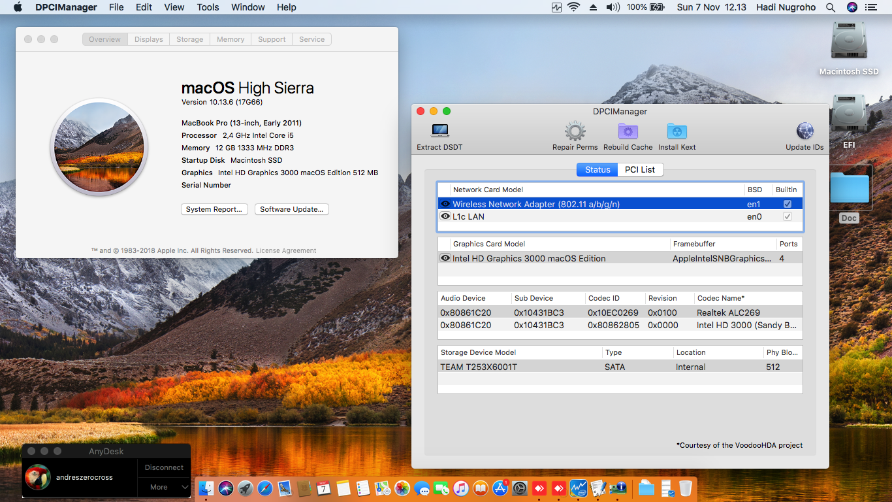Open battery status menu showing 100%

point(645,7)
